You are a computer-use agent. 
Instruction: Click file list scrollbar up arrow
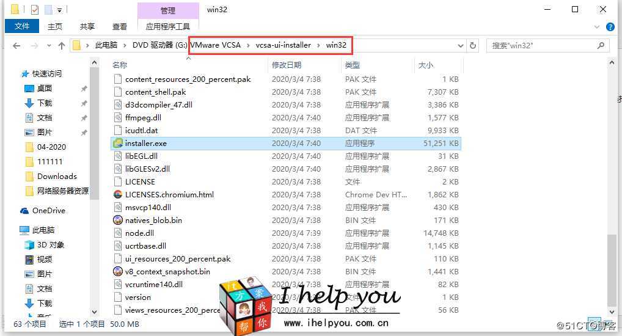pos(611,63)
